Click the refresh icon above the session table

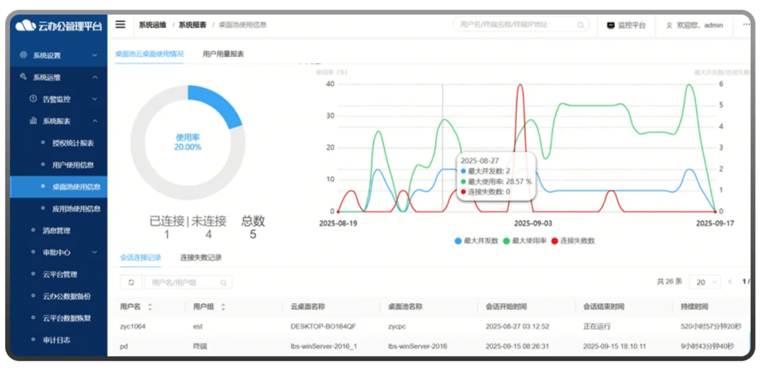click(x=131, y=282)
